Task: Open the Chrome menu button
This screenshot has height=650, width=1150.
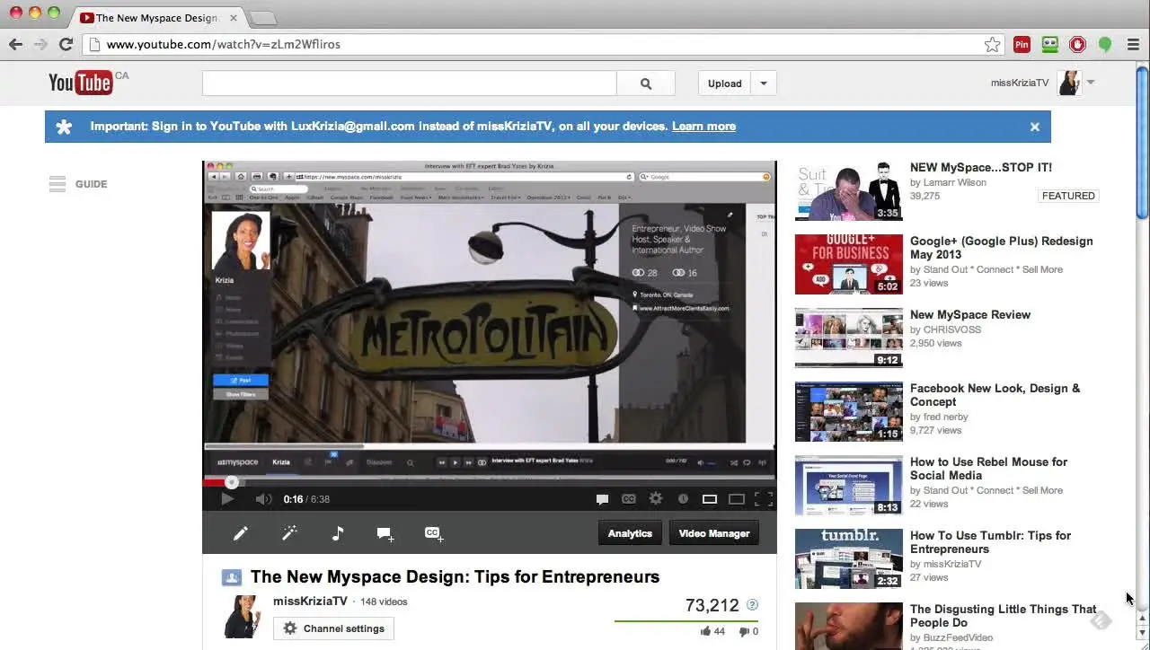Action: [x=1133, y=45]
